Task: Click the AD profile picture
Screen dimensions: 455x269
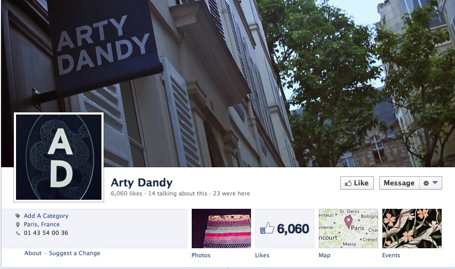Action: (59, 157)
